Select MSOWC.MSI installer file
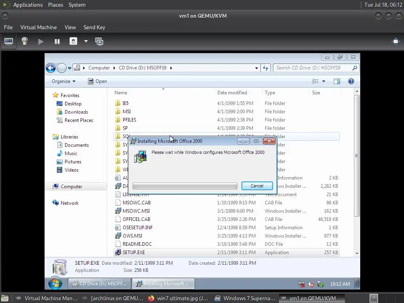This screenshot has height=303, width=404. 136,211
